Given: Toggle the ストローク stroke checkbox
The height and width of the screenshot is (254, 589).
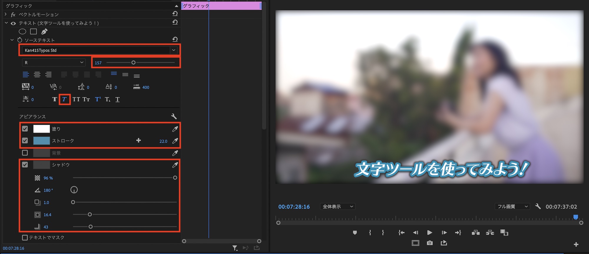Looking at the screenshot, I should [25, 141].
